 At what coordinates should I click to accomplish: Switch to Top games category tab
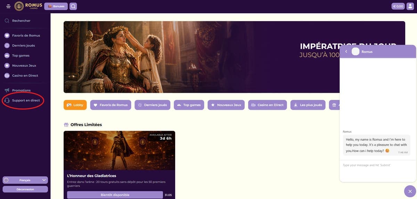click(189, 105)
